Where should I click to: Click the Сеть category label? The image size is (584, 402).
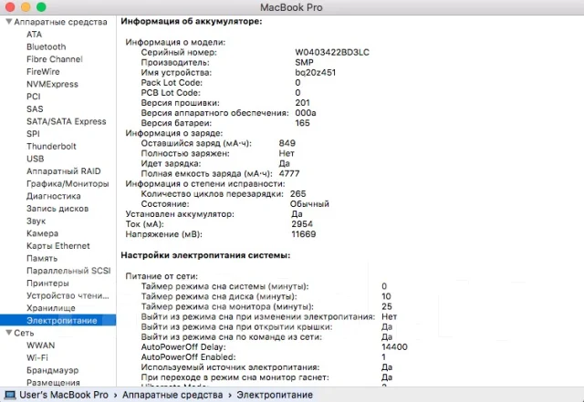pos(24,333)
